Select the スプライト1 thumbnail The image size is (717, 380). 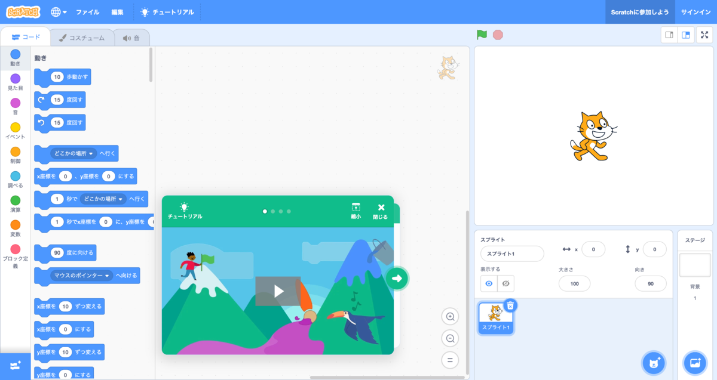click(x=495, y=318)
